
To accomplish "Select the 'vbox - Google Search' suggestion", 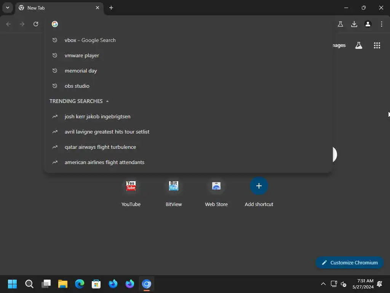I will pyautogui.click(x=188, y=40).
